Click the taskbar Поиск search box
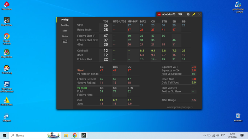The image size is (248, 139). click(35, 135)
